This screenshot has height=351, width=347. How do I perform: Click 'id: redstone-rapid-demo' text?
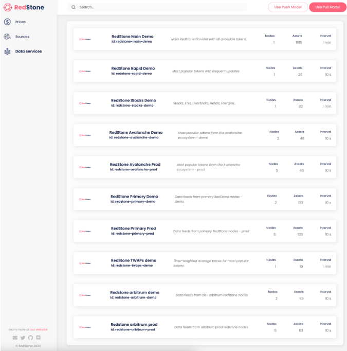[x=132, y=74]
